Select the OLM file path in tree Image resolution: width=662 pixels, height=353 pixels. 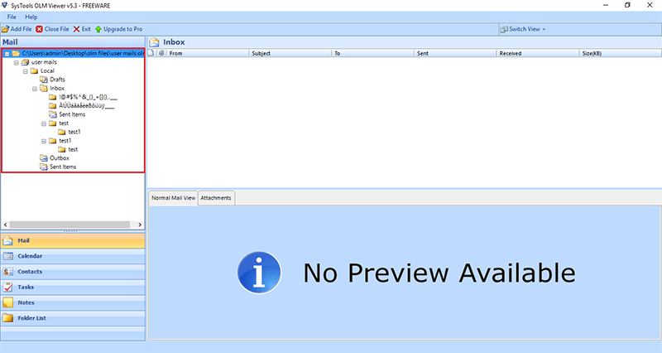pos(83,53)
